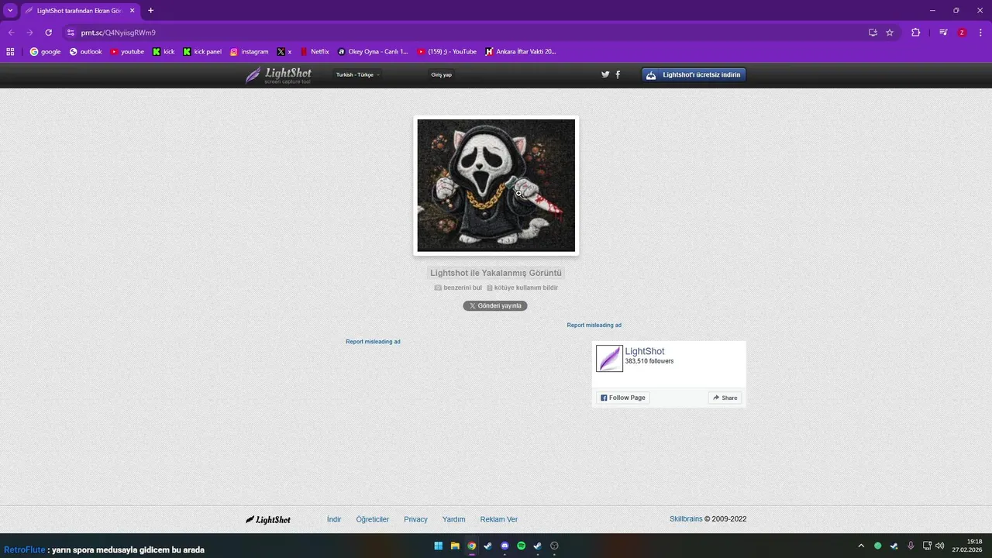Click the Follow Page button

coord(622,398)
